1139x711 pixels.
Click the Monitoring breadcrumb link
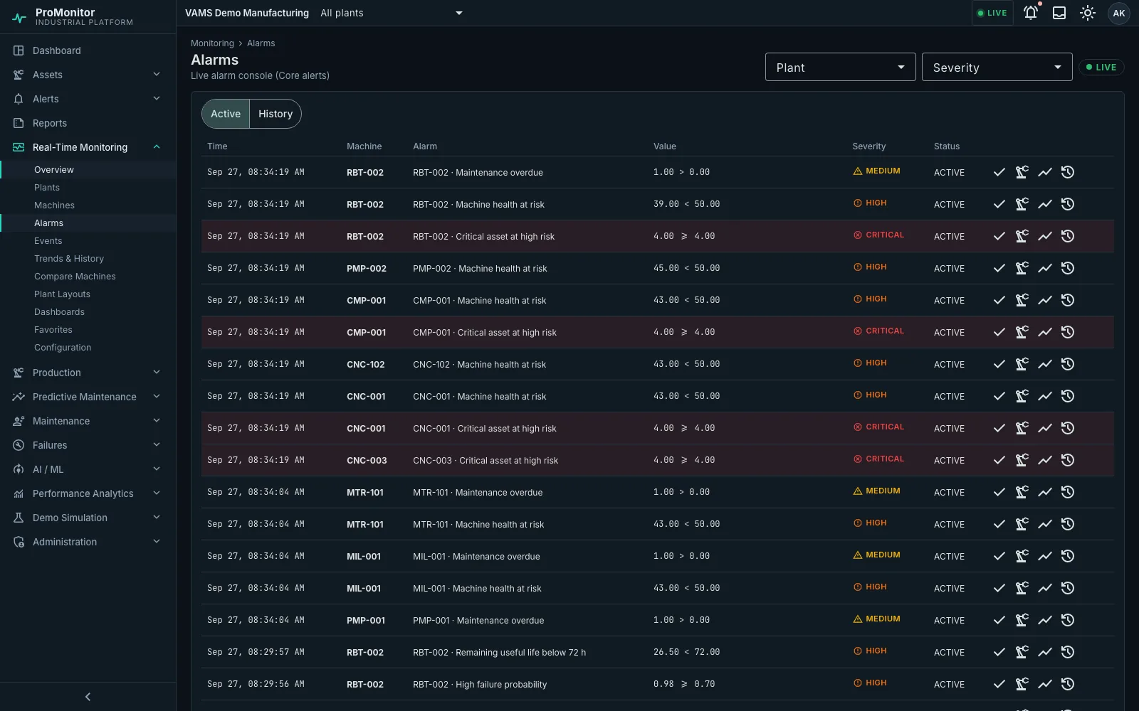click(212, 43)
